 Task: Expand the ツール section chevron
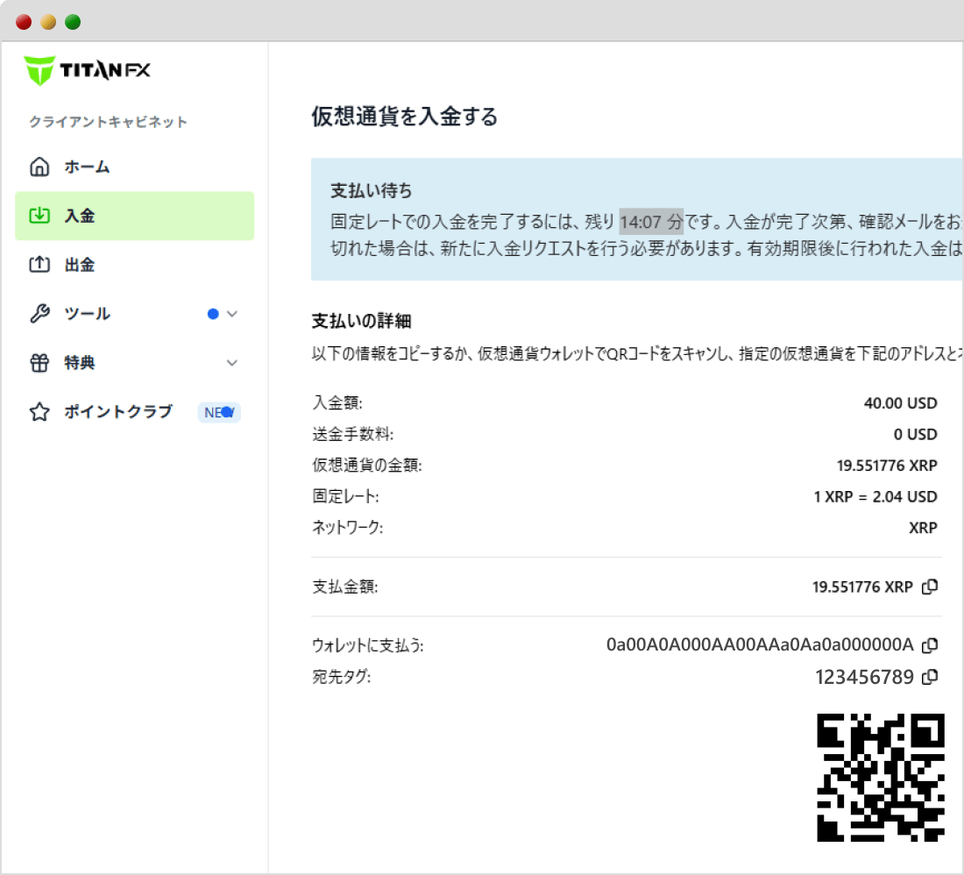pos(231,313)
